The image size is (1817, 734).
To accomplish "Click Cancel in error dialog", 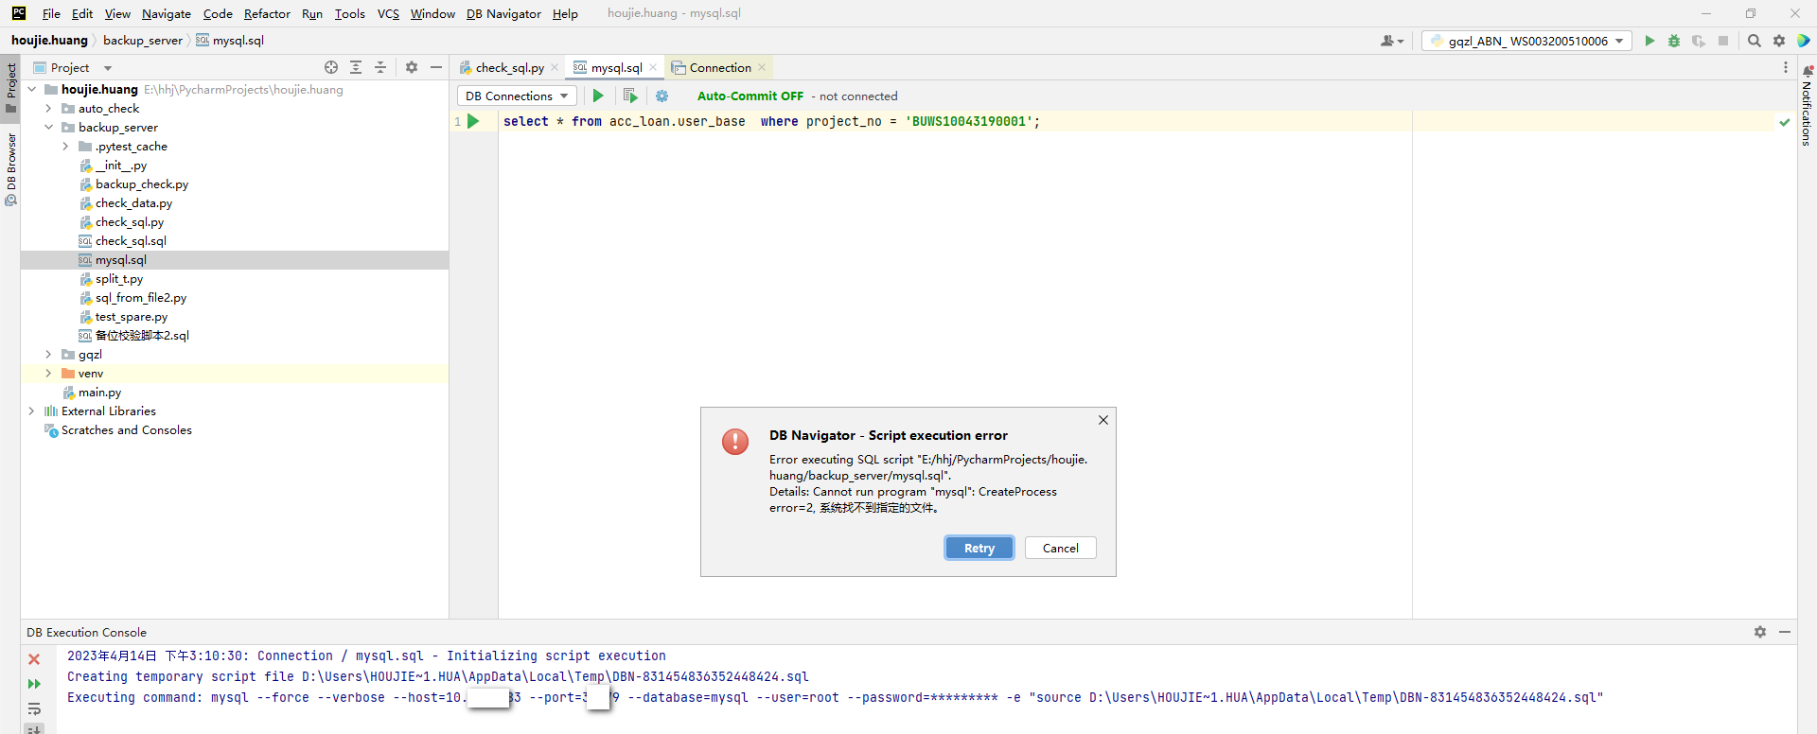I will point(1060,548).
